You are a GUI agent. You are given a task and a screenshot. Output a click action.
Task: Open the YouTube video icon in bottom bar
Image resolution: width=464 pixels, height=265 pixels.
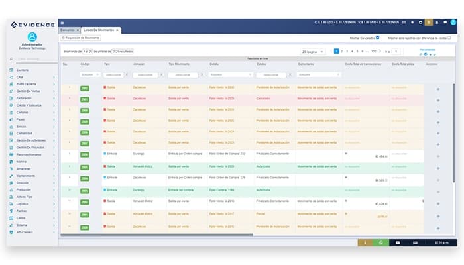(398, 243)
